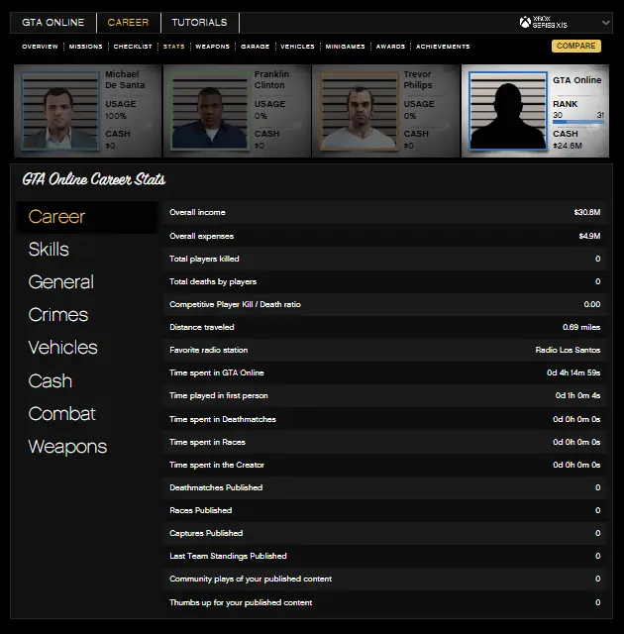This screenshot has height=634, width=624.
Task: Open the Crimes stats category
Action: pos(58,315)
